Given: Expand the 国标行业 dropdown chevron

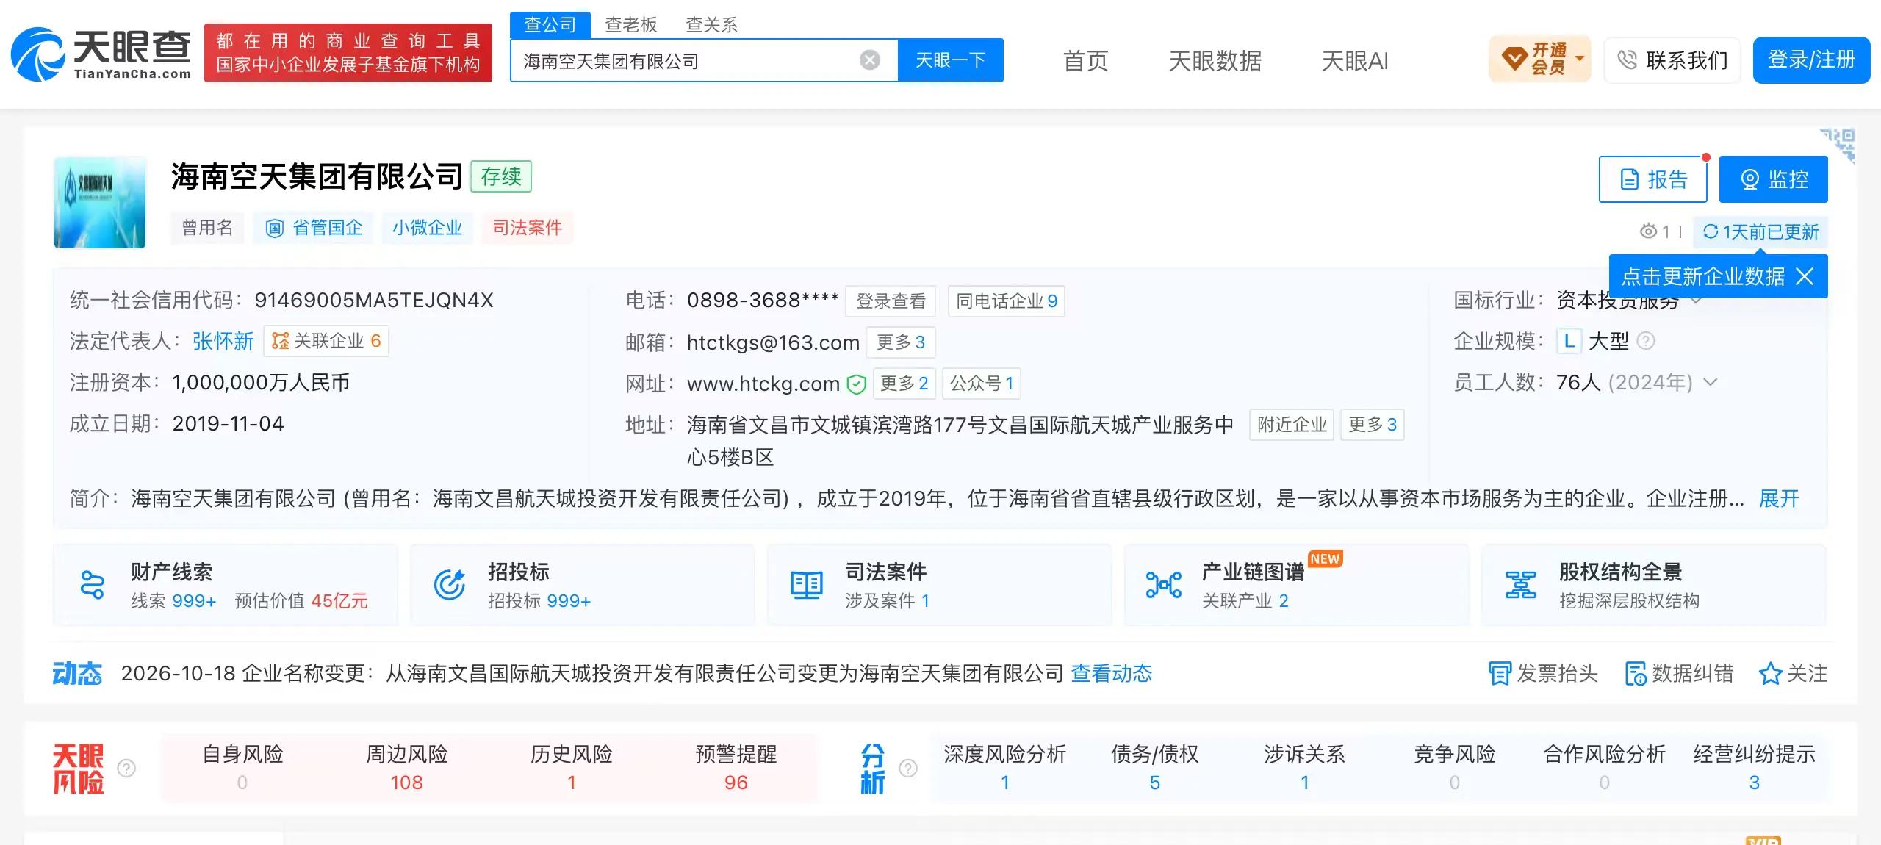Looking at the screenshot, I should click(x=1697, y=301).
